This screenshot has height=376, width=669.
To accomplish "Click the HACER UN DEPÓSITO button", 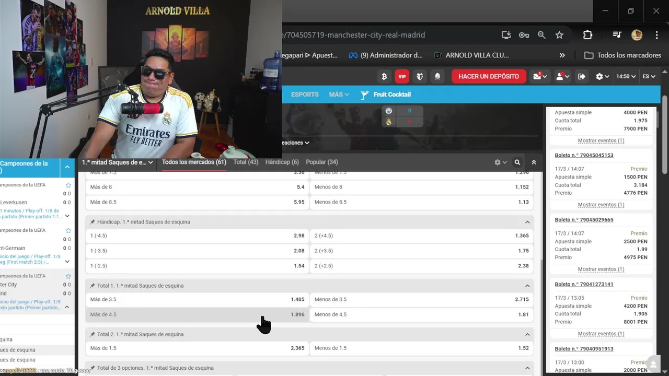I will tap(489, 76).
